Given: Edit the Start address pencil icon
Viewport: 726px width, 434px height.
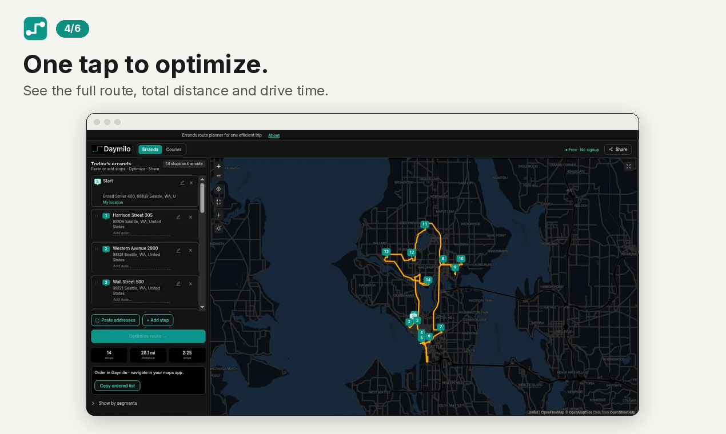Looking at the screenshot, I should click(x=182, y=183).
